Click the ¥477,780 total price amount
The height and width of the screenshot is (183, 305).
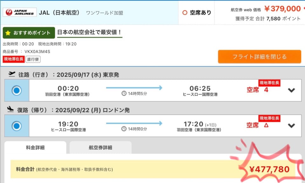pos(269,169)
